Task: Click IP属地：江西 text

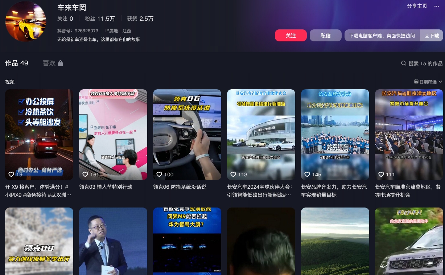Action: coord(118,31)
